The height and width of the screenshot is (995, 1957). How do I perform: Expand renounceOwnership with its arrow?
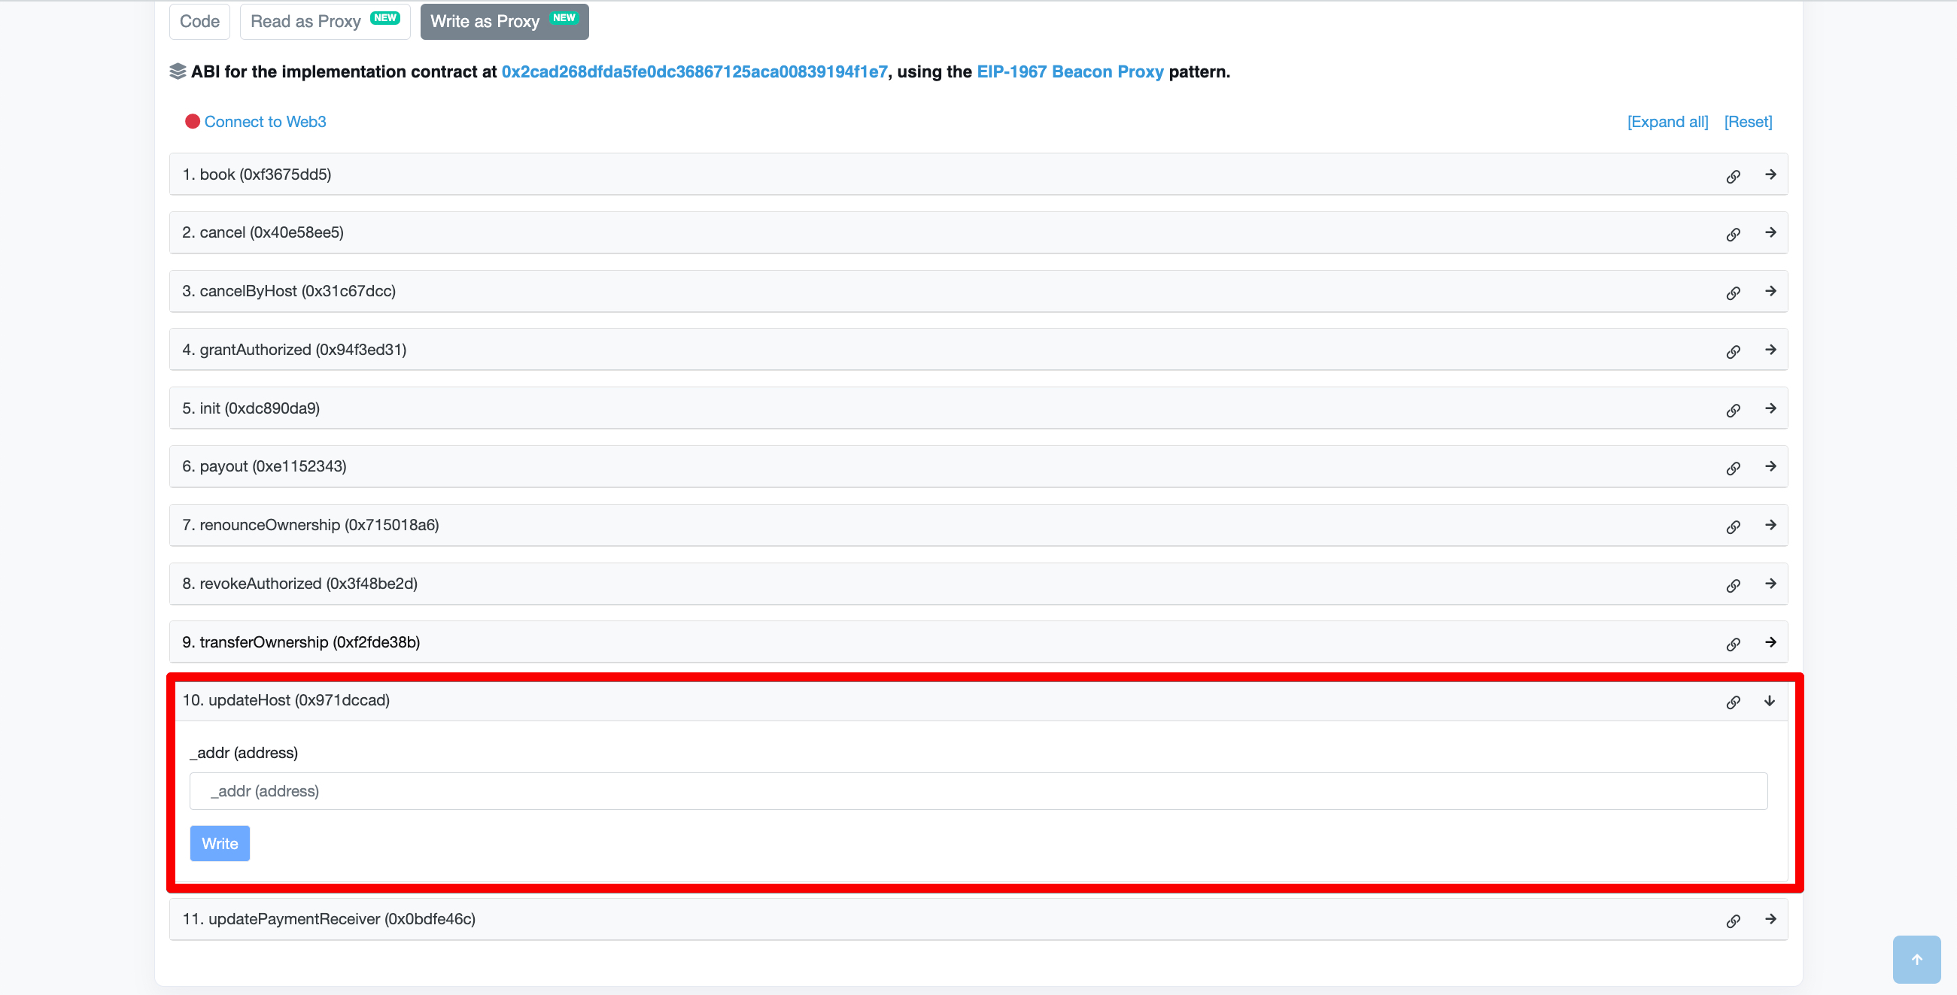1770,524
